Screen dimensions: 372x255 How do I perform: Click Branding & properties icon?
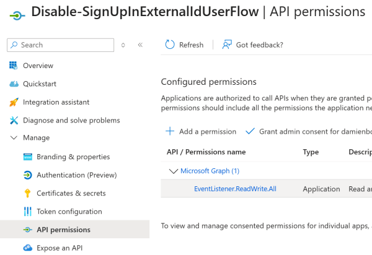[27, 157]
